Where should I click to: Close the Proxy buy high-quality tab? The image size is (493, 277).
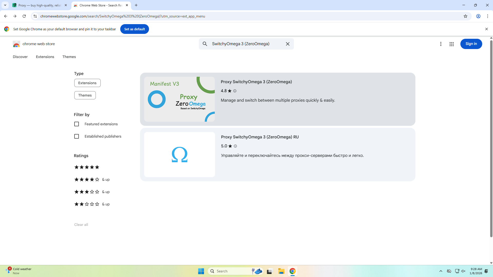(66, 5)
